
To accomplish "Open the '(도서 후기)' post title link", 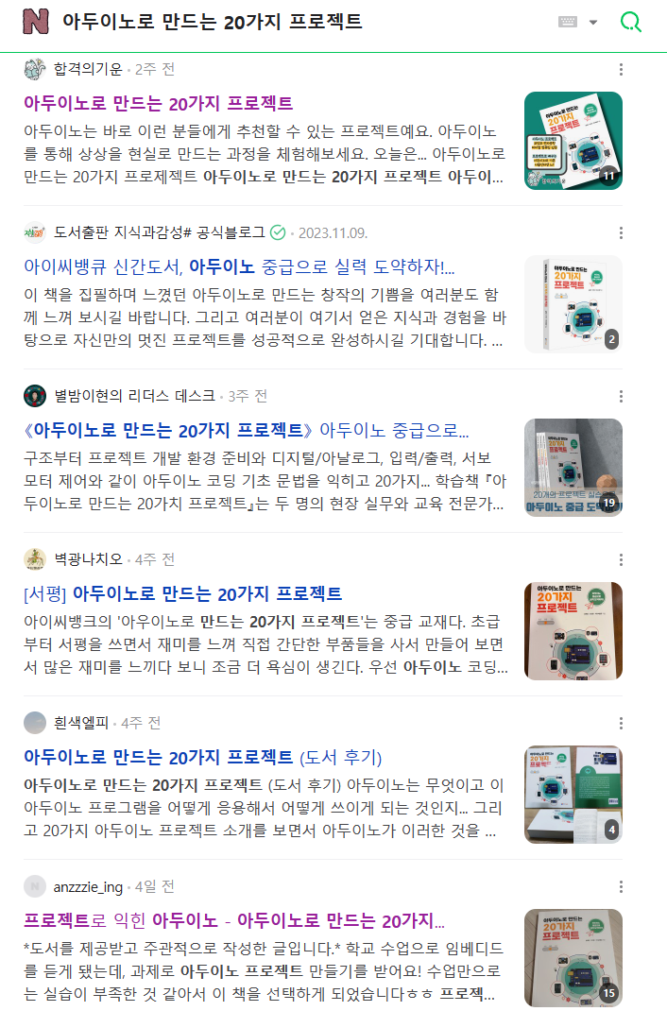I will 203,757.
